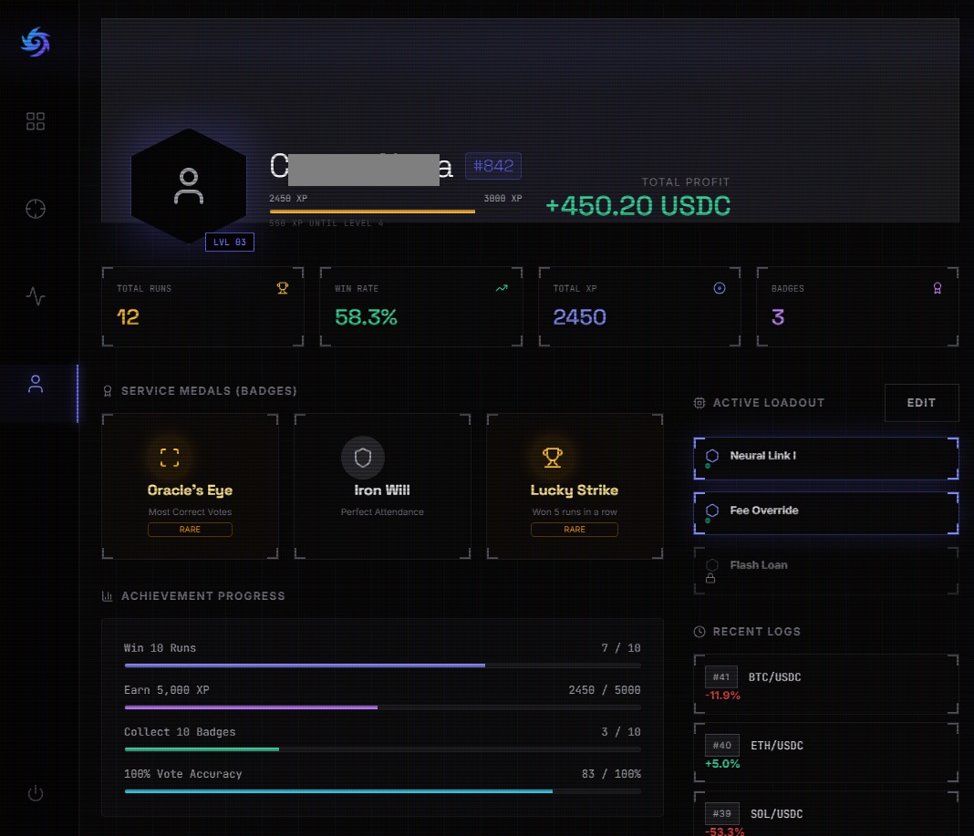Viewport: 974px width, 836px height.
Task: Click the Total Runs value 12
Action: [x=128, y=317]
